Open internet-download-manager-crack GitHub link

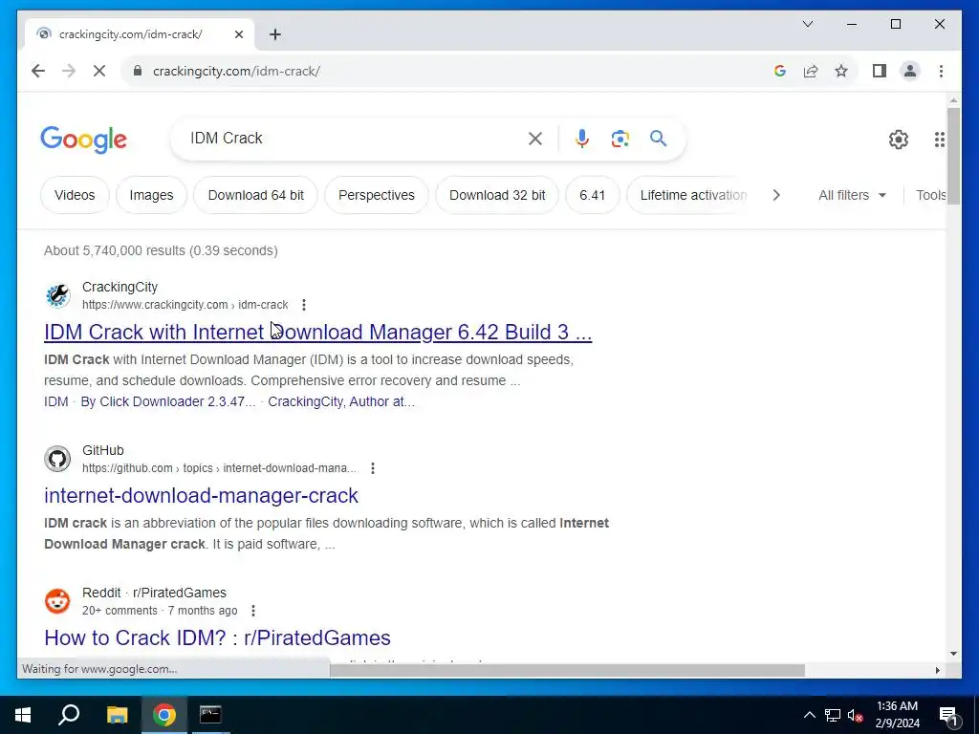click(x=201, y=496)
